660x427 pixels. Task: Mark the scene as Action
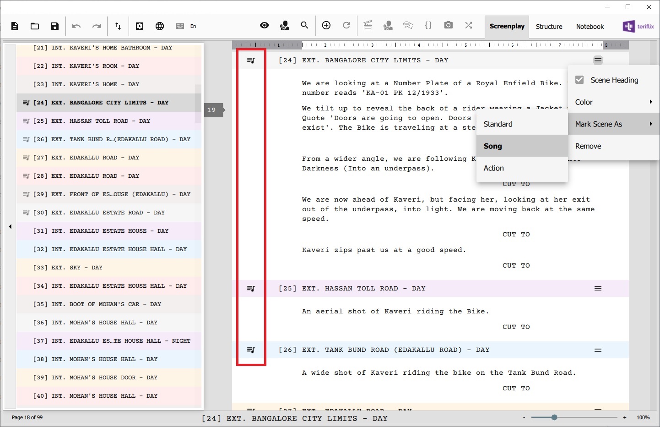(x=522, y=168)
